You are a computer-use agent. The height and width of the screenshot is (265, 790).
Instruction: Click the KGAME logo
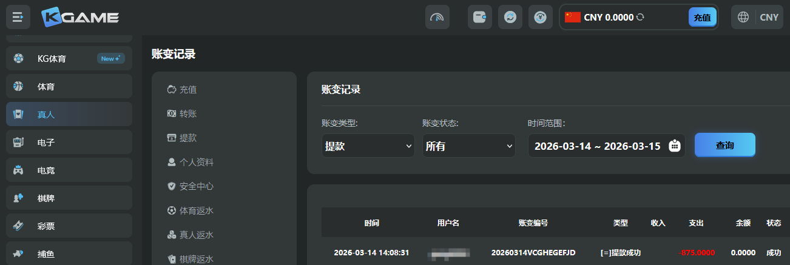(80, 17)
